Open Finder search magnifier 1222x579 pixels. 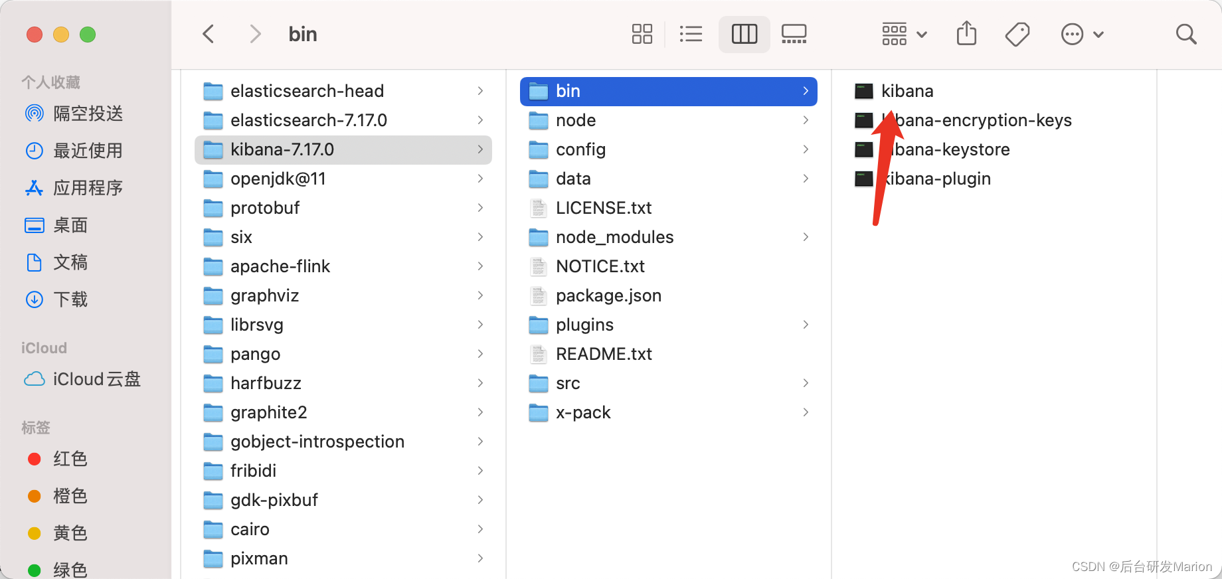(x=1186, y=34)
